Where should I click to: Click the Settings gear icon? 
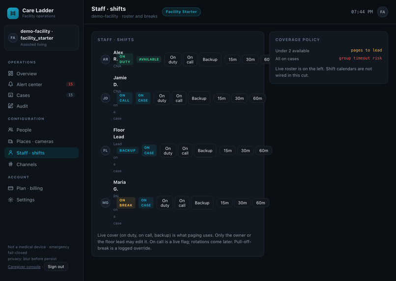click(11, 200)
